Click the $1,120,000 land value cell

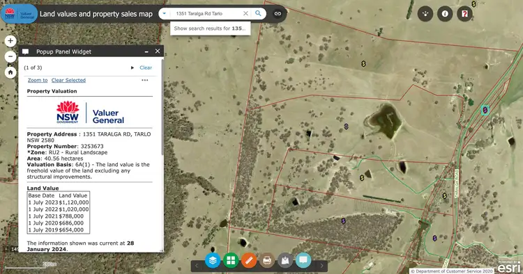(74, 202)
